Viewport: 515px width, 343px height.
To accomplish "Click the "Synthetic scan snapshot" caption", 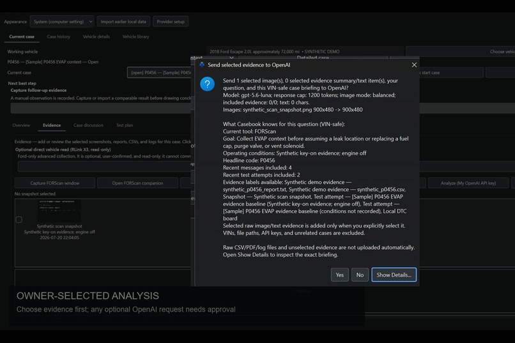I will [59, 226].
